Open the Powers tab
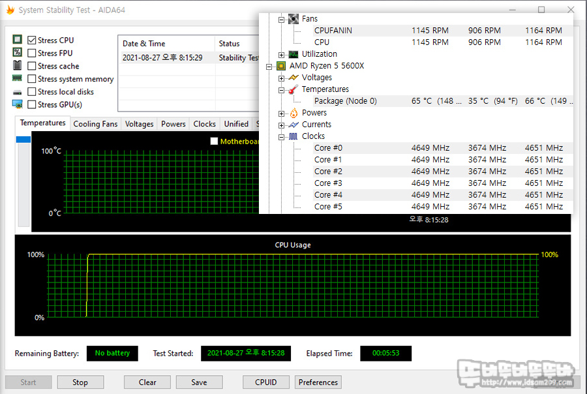The width and height of the screenshot is (587, 394). click(x=173, y=124)
